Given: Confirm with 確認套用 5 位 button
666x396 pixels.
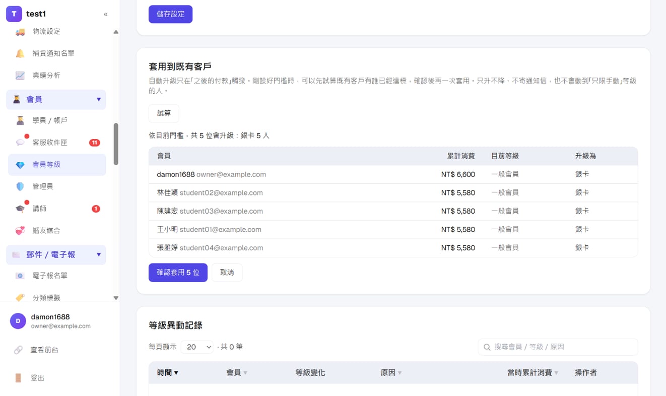Looking at the screenshot, I should click(x=178, y=273).
